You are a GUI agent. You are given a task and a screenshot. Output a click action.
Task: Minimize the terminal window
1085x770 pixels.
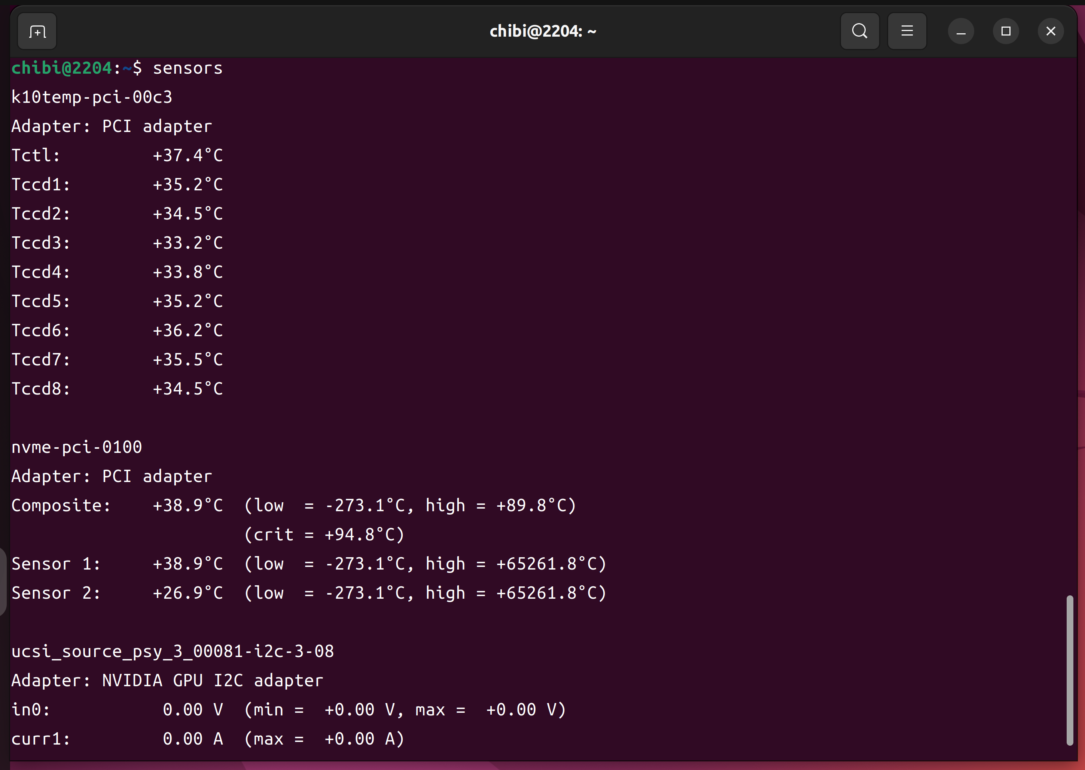tap(961, 31)
